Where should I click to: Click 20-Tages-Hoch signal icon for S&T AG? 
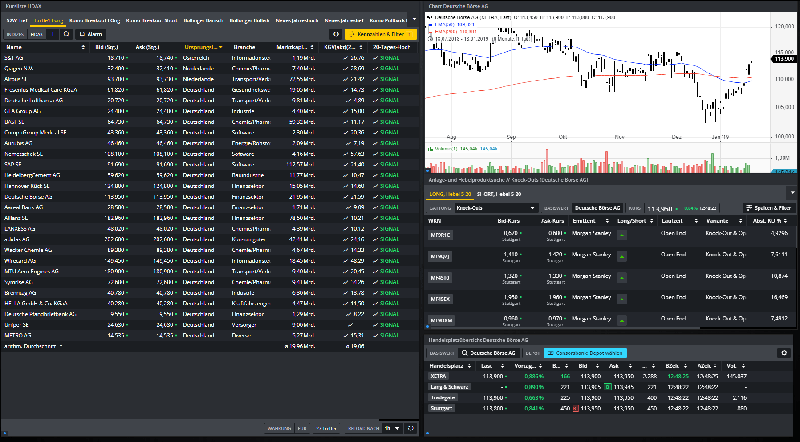[x=375, y=58]
